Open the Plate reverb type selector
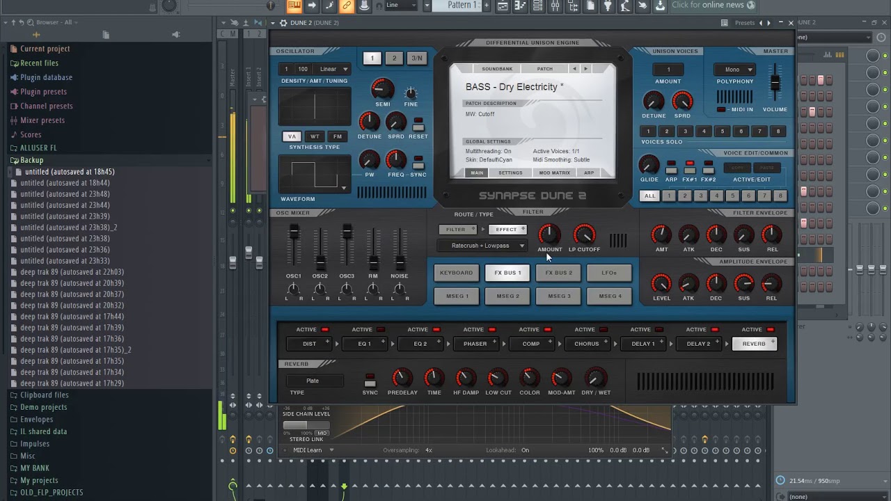The image size is (891, 501). (x=313, y=381)
